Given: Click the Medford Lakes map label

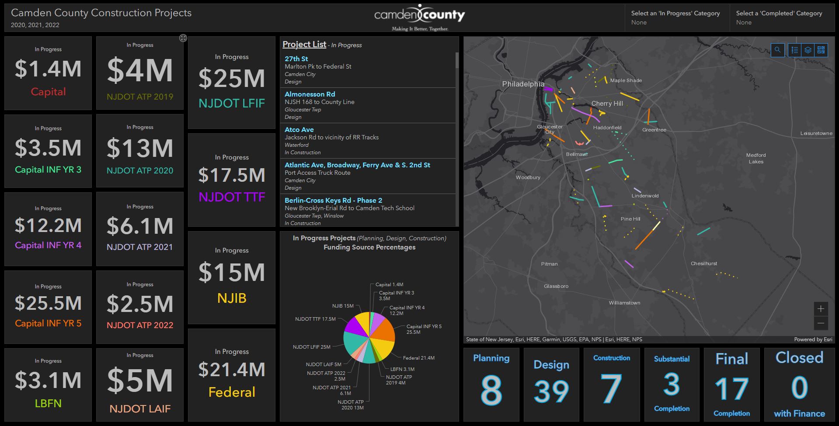Looking at the screenshot, I should [756, 158].
